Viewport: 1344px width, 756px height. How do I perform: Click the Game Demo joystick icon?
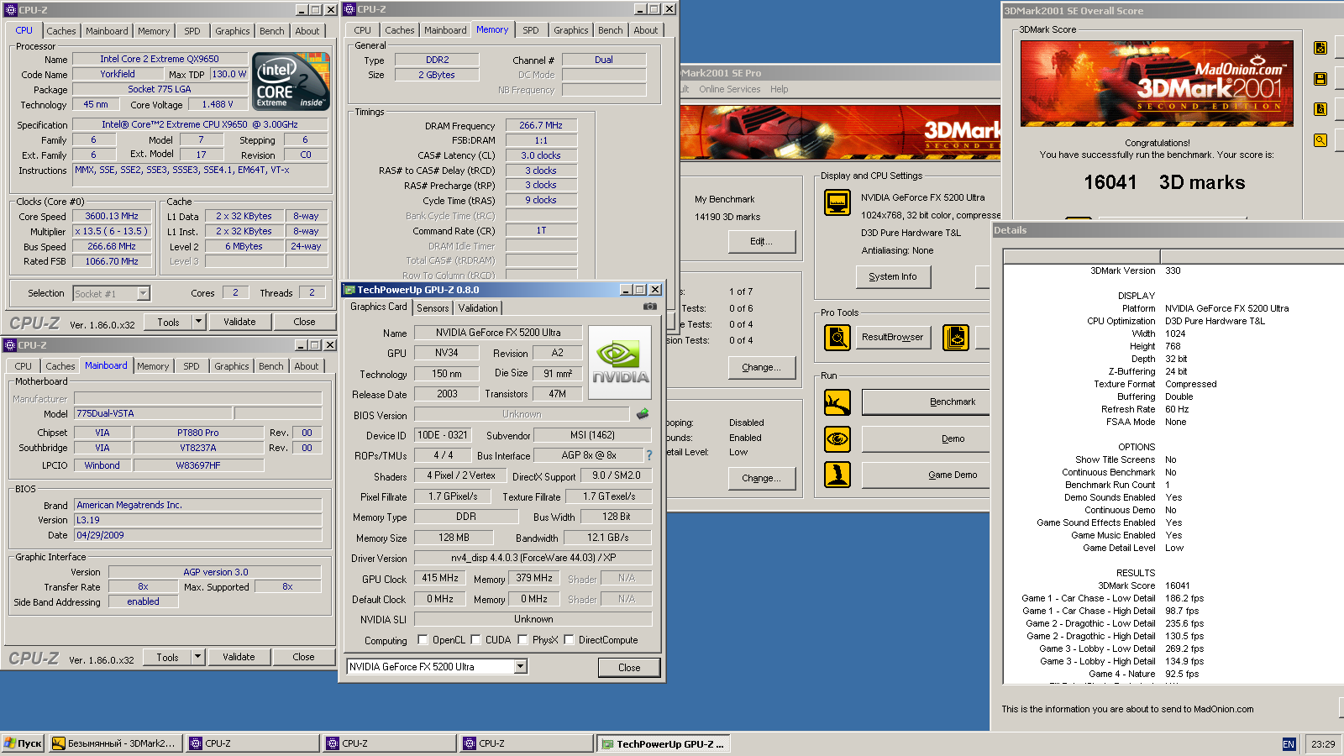tap(837, 475)
